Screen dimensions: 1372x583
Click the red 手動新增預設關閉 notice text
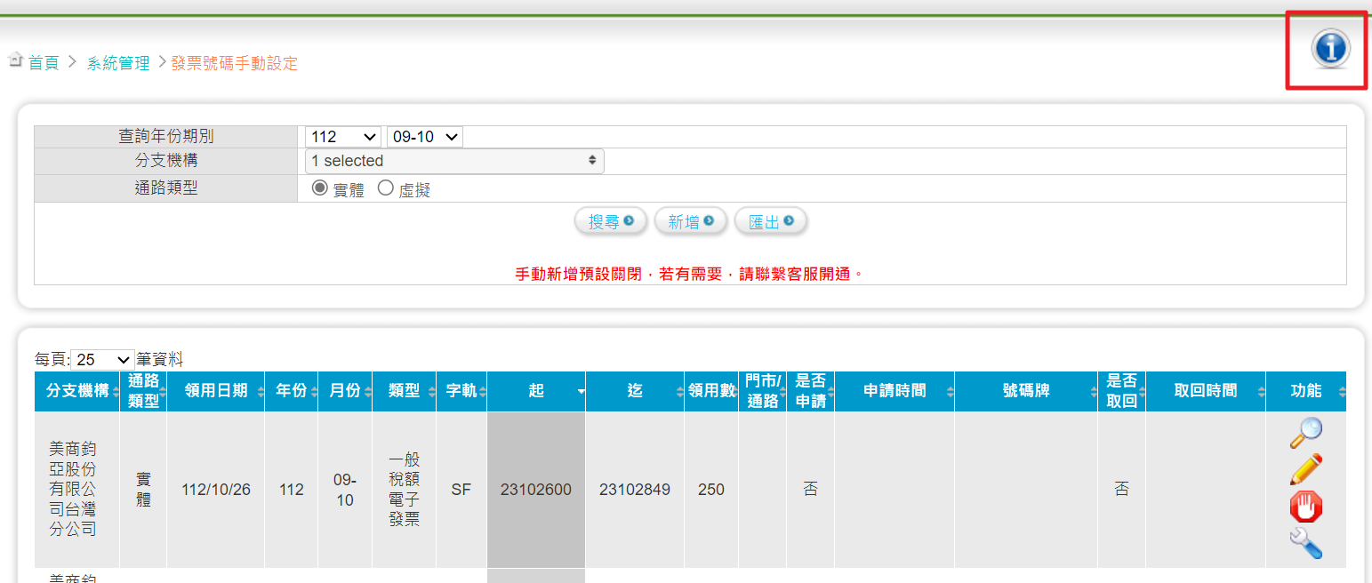pyautogui.click(x=690, y=274)
